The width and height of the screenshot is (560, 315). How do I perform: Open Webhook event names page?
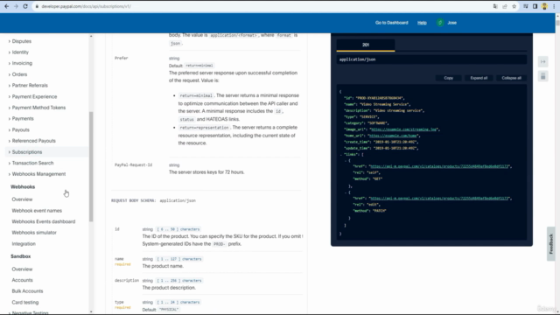click(x=37, y=210)
